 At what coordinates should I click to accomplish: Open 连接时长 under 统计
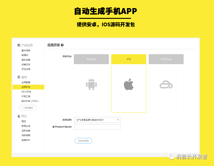coord(26,140)
